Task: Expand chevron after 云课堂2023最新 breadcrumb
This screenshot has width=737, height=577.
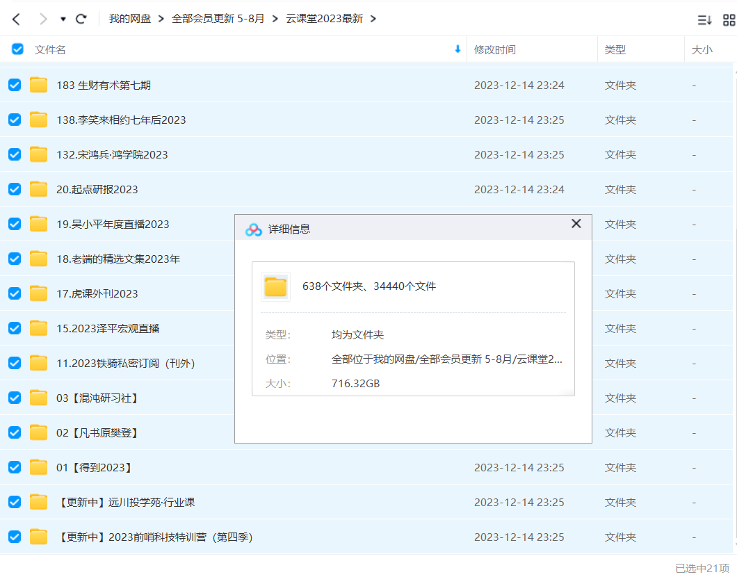Action: tap(373, 19)
